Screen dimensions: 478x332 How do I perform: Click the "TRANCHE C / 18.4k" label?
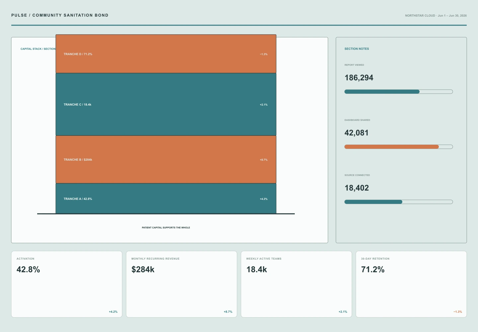point(77,105)
